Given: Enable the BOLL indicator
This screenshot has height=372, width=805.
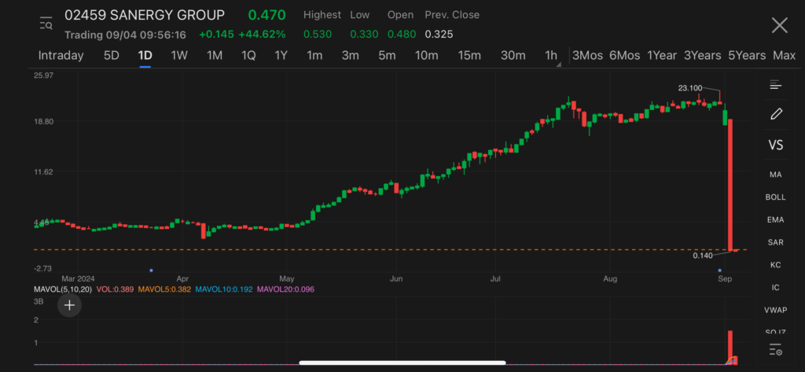Looking at the screenshot, I should [776, 197].
